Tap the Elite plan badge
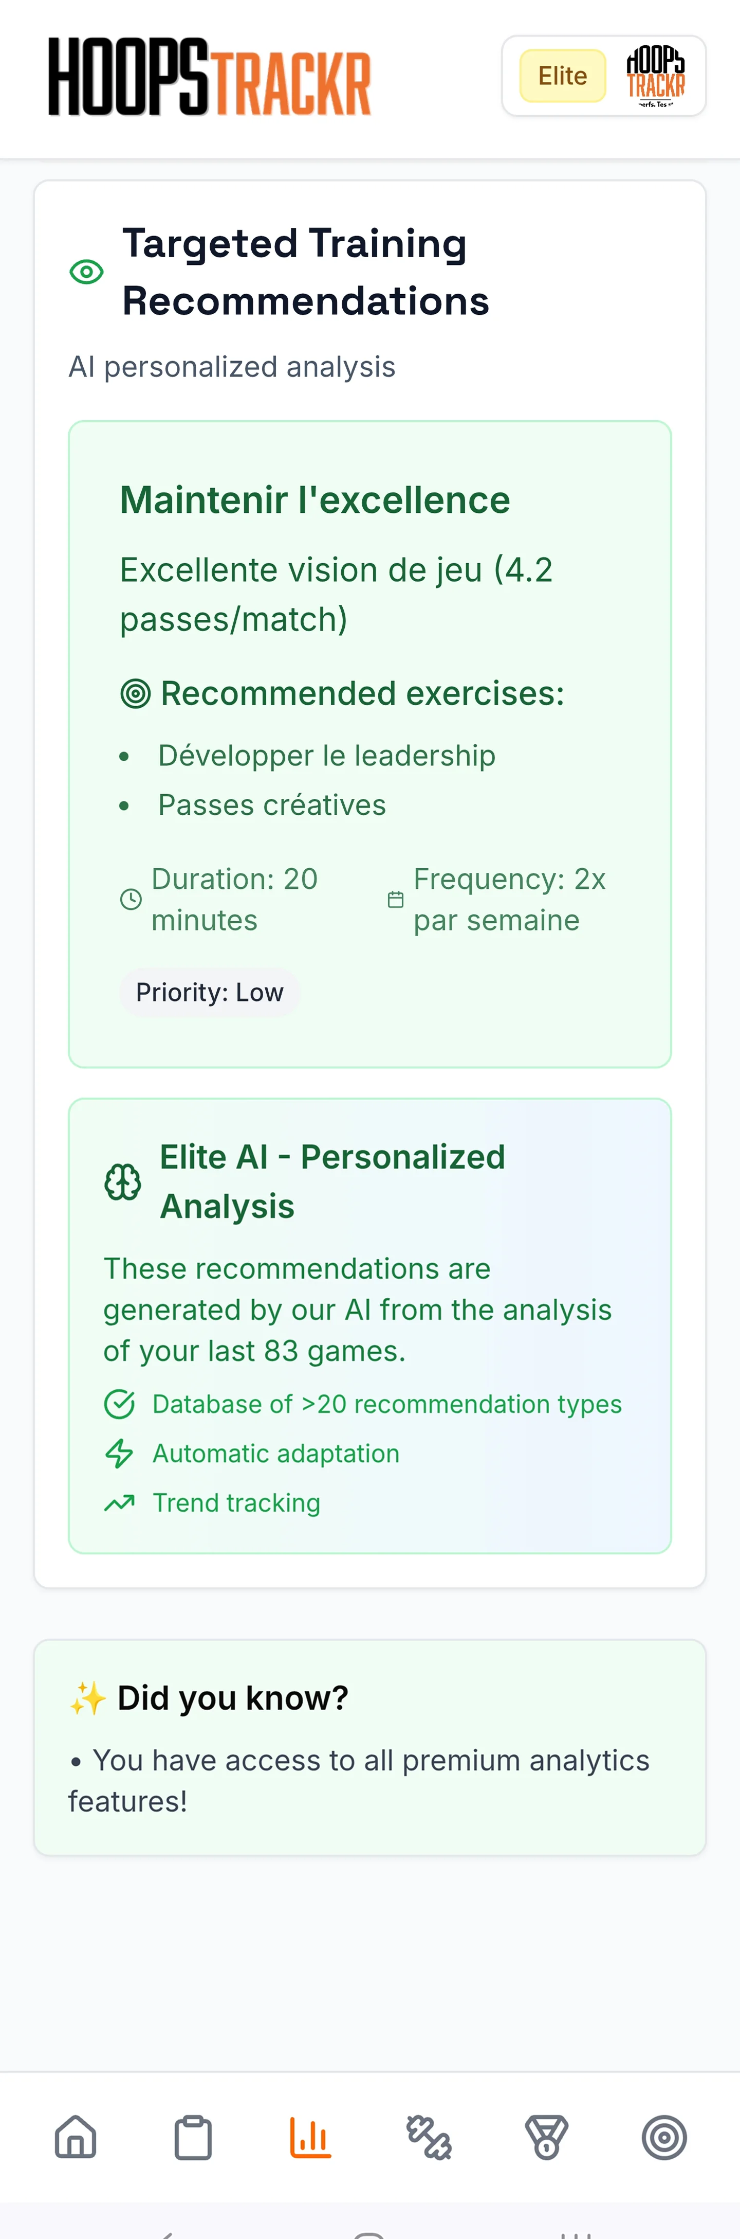The image size is (740, 2239). 562,77
